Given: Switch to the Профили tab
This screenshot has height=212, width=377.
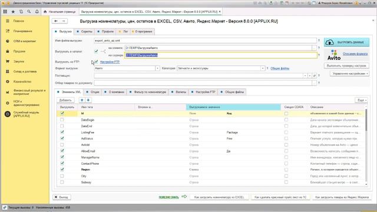Looking at the screenshot, I should (x=105, y=31).
